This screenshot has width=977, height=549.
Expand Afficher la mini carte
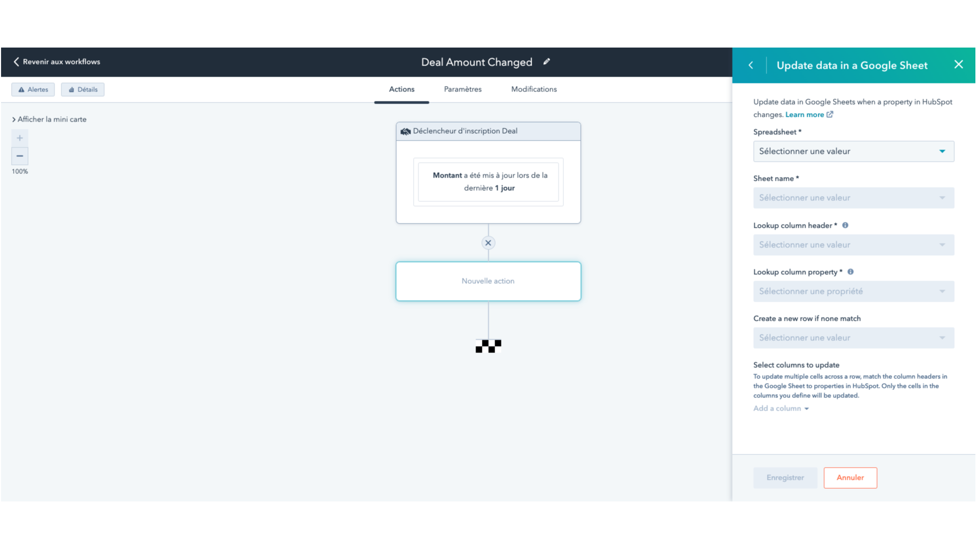point(49,119)
